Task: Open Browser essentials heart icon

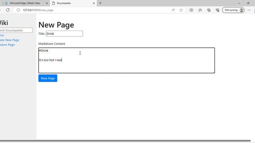Action: 217,10
